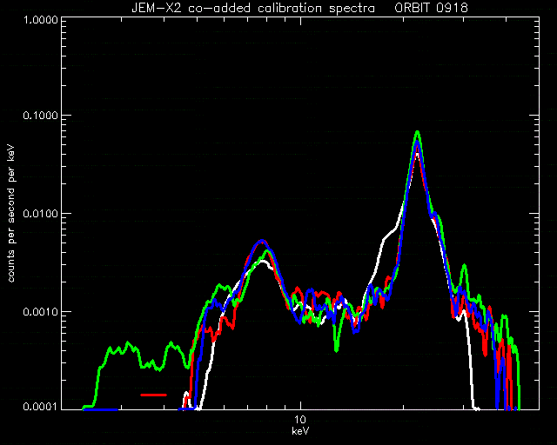Click the 0.0100 y-axis tick label
The image size is (557, 445).
[x=40, y=214]
